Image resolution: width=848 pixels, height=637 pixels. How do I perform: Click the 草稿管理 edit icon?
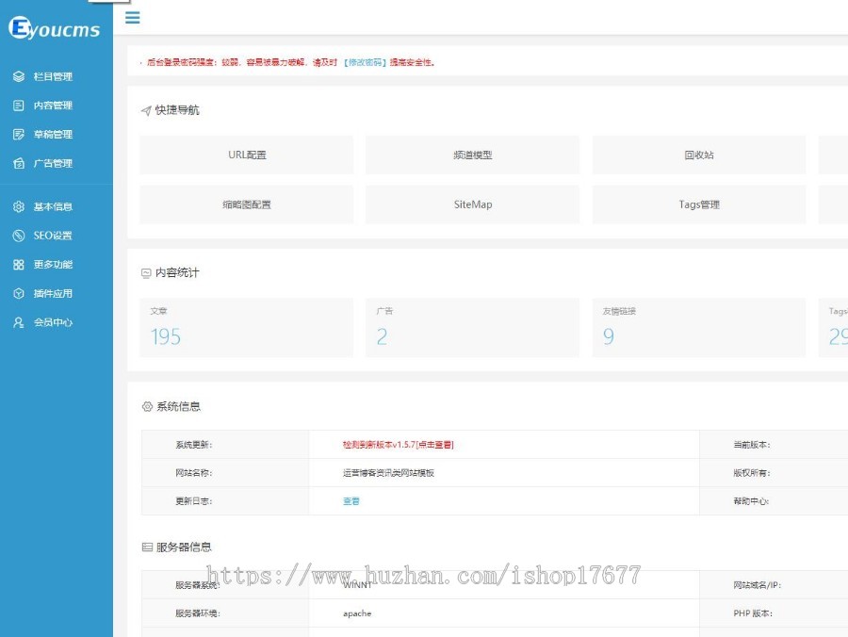pyautogui.click(x=19, y=134)
